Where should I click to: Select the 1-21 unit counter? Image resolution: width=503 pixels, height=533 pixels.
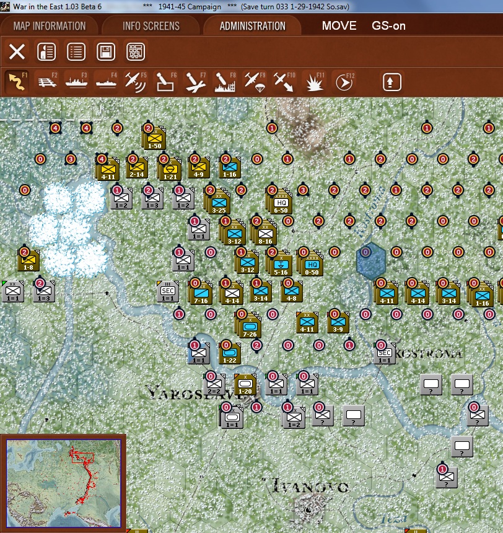click(170, 169)
